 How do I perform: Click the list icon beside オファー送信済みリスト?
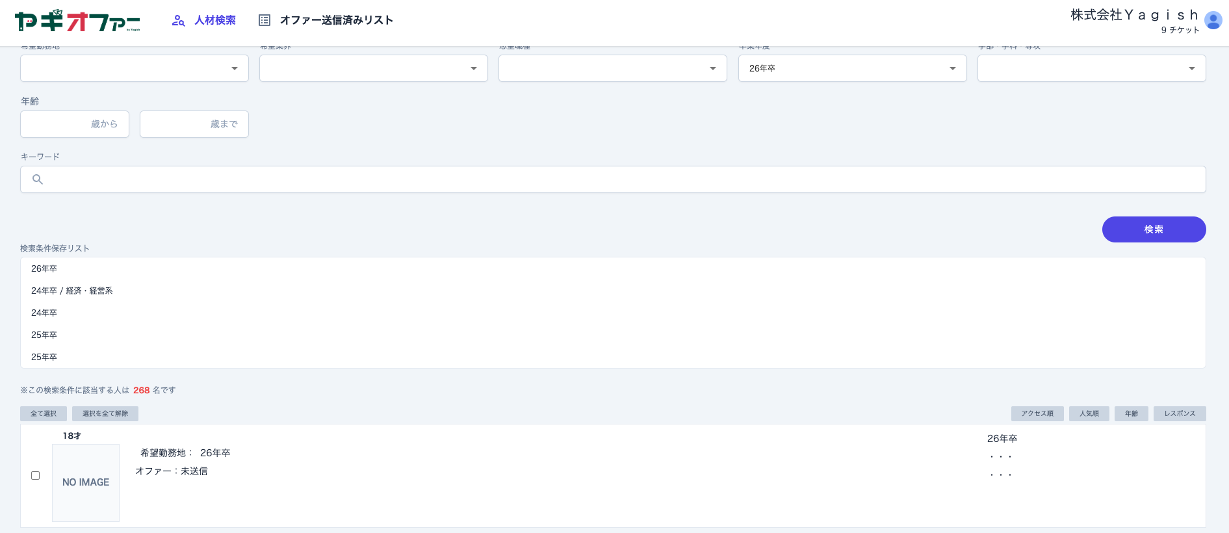[265, 20]
